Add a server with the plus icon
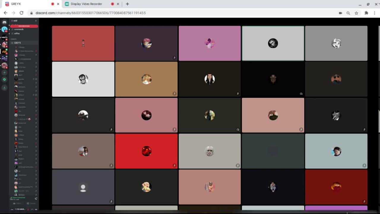This screenshot has width=380, height=214. click(4, 73)
